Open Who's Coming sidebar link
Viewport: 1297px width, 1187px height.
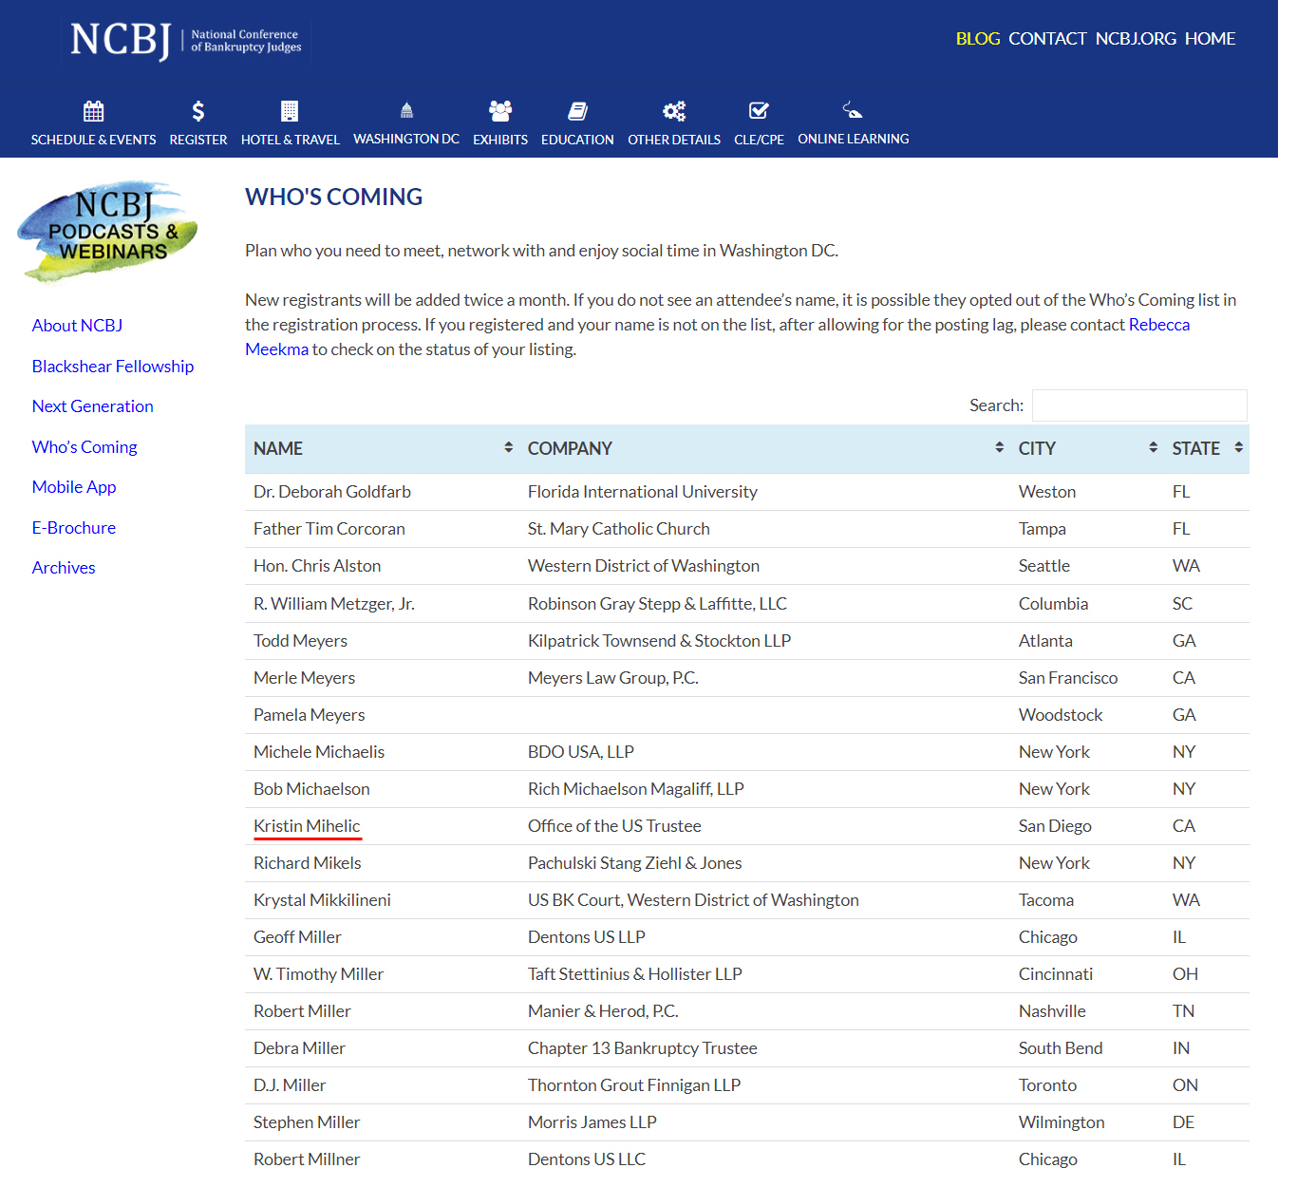[x=85, y=447]
